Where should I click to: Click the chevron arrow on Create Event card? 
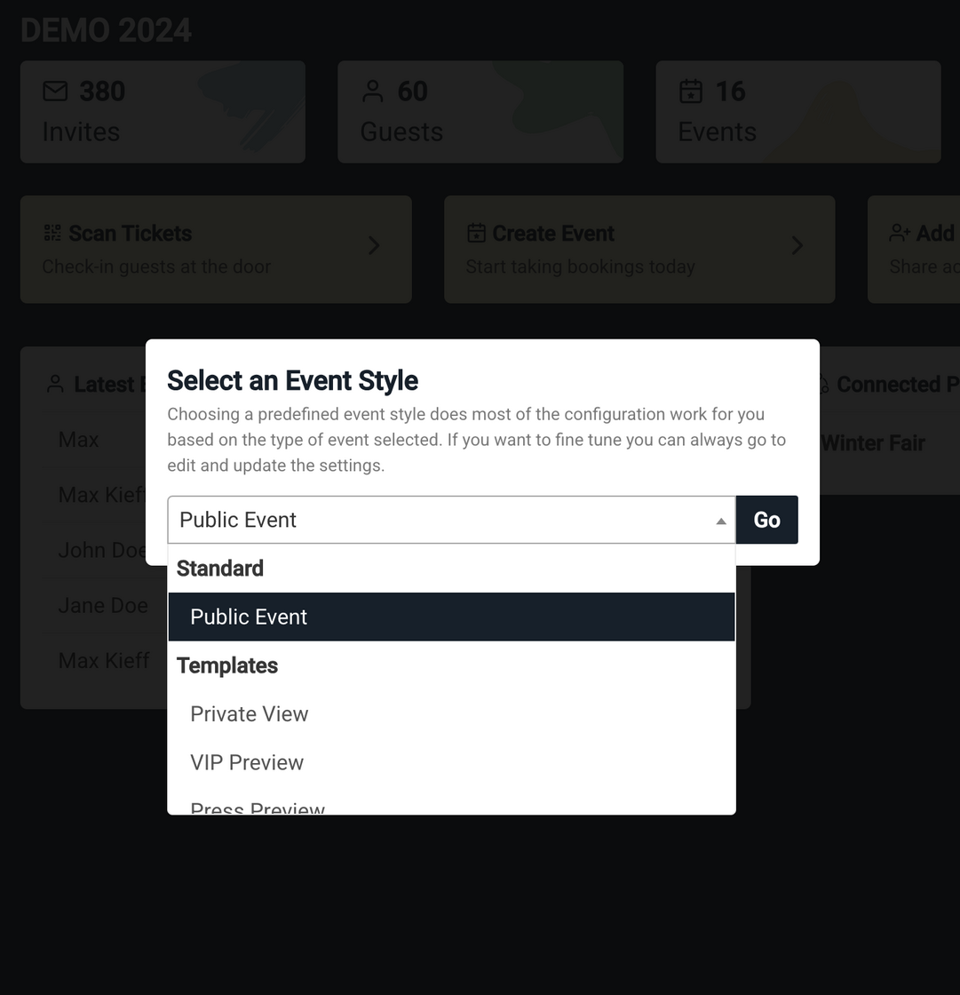(797, 245)
